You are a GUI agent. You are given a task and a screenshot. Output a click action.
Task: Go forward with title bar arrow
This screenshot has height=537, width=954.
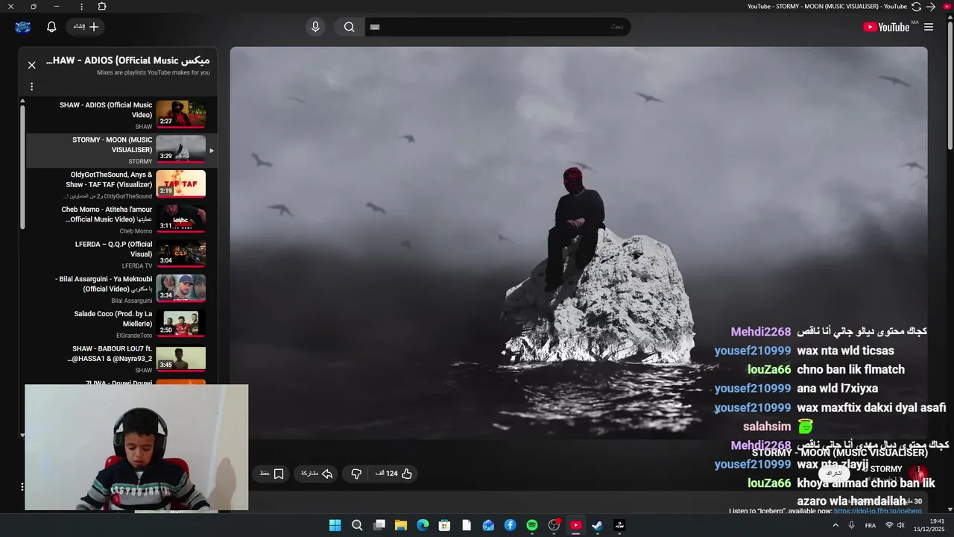point(931,7)
